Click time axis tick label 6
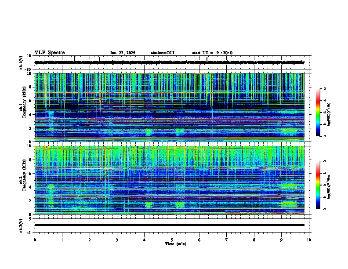 199,240
